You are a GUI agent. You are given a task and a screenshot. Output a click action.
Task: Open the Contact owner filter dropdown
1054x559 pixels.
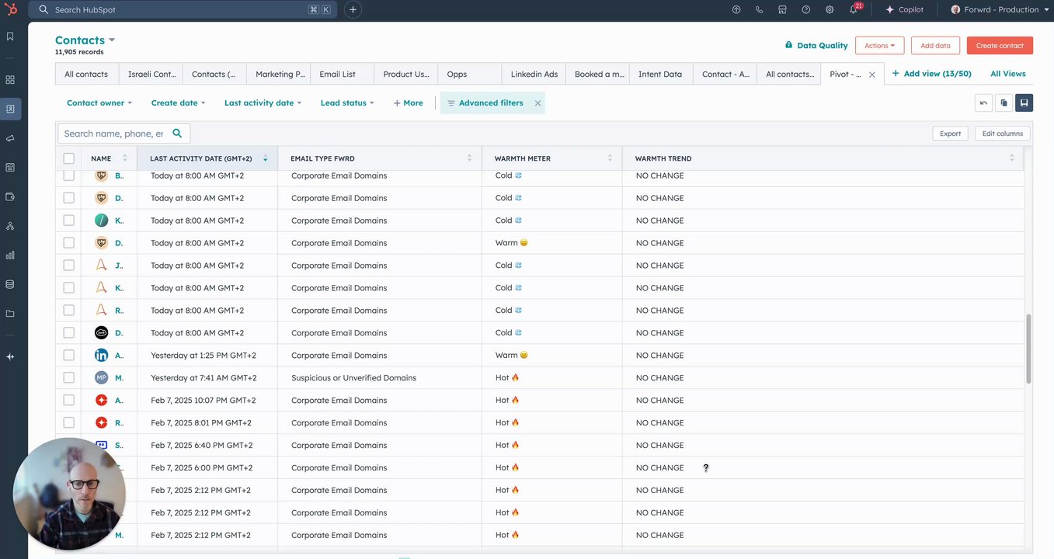(99, 102)
